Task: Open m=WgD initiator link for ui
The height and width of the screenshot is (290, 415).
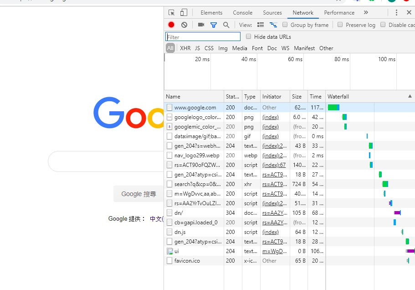Action: click(274, 251)
